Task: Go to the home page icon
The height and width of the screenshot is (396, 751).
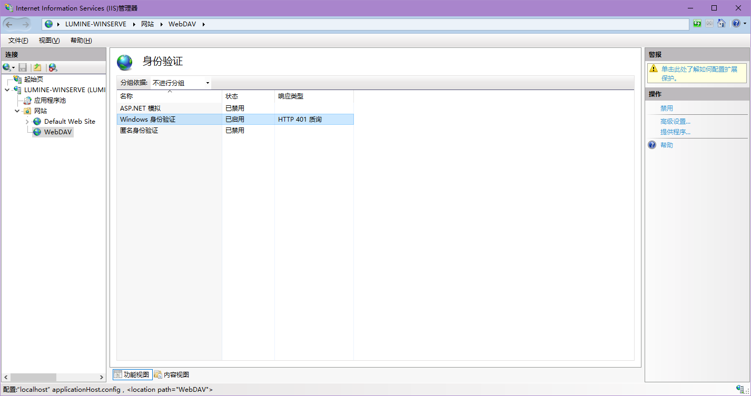Action: (722, 24)
